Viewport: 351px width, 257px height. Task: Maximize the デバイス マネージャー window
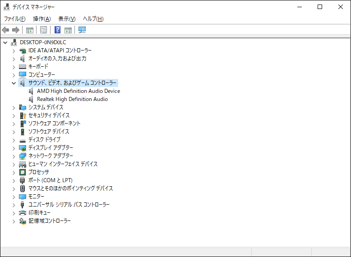coord(320,7)
